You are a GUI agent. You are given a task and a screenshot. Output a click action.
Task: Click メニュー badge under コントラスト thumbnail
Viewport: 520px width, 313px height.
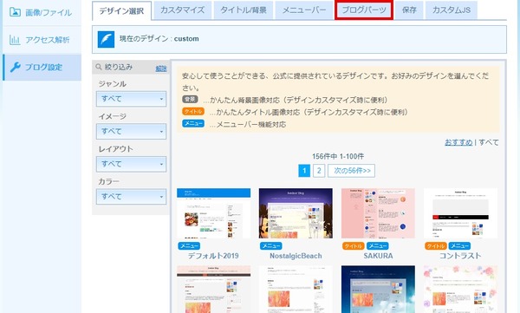tap(459, 246)
